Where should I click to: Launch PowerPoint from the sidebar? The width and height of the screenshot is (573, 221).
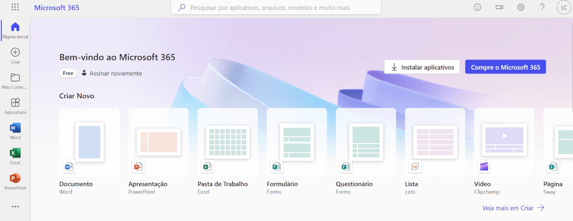[x=15, y=178]
